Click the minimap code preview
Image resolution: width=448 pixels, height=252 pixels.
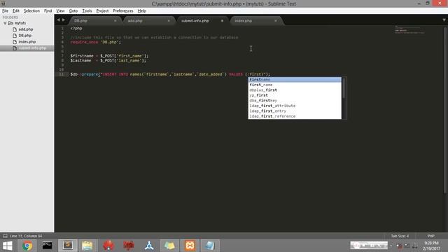(409, 29)
